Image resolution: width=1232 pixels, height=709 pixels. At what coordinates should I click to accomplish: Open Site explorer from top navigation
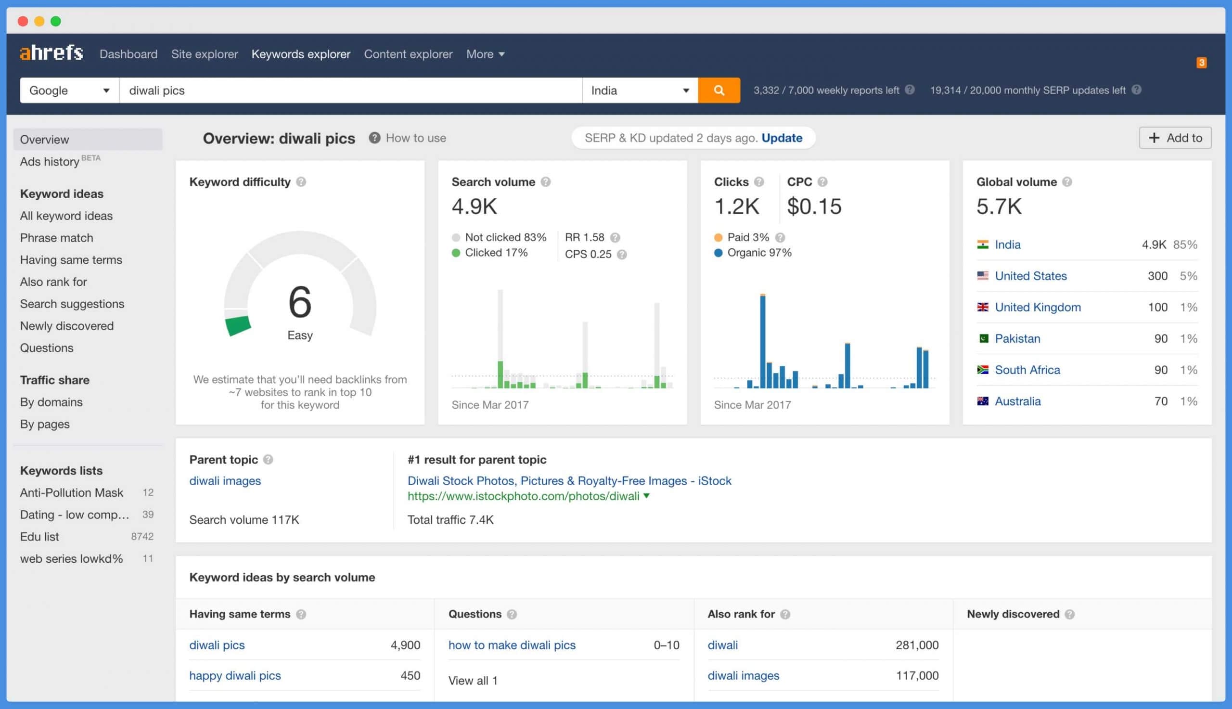(x=205, y=54)
